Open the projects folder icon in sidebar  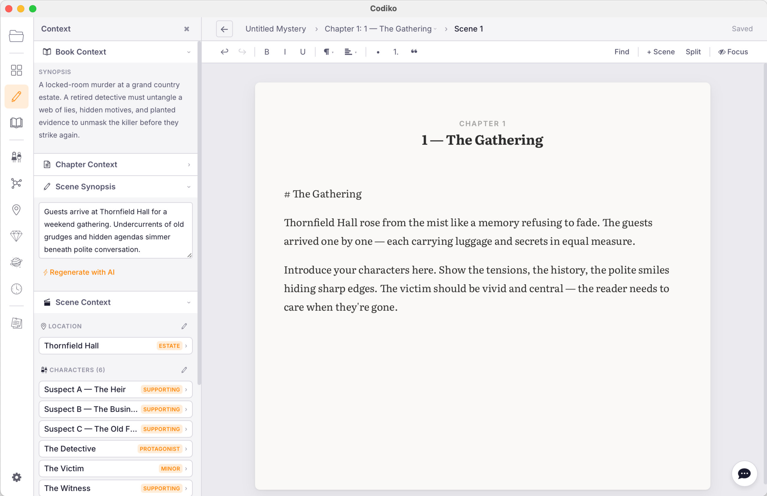click(16, 36)
